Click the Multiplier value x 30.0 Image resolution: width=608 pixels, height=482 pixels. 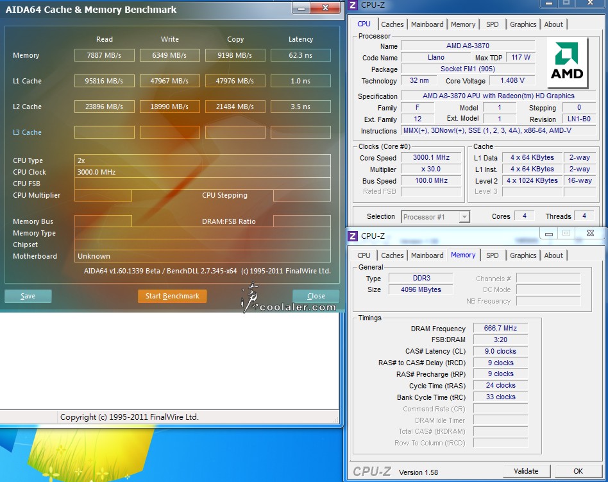(431, 169)
